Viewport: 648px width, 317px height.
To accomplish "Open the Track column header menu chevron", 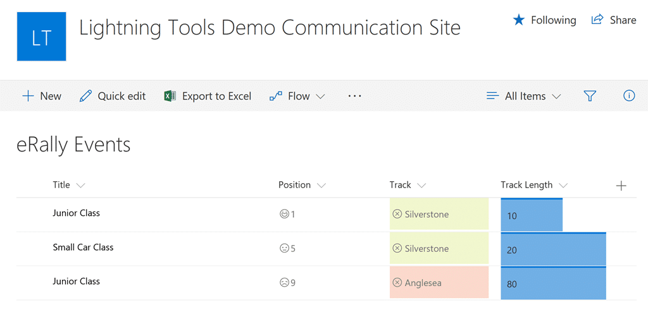I will coord(421,186).
